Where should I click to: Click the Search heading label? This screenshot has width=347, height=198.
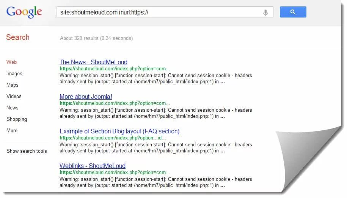coord(18,37)
